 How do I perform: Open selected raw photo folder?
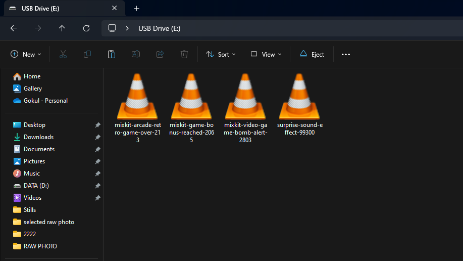(x=43, y=222)
